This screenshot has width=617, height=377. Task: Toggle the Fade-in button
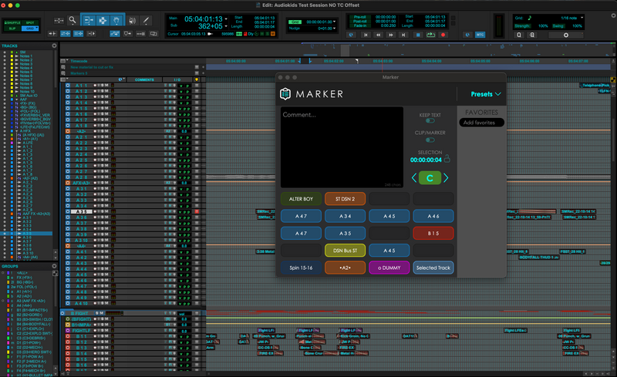click(x=360, y=26)
